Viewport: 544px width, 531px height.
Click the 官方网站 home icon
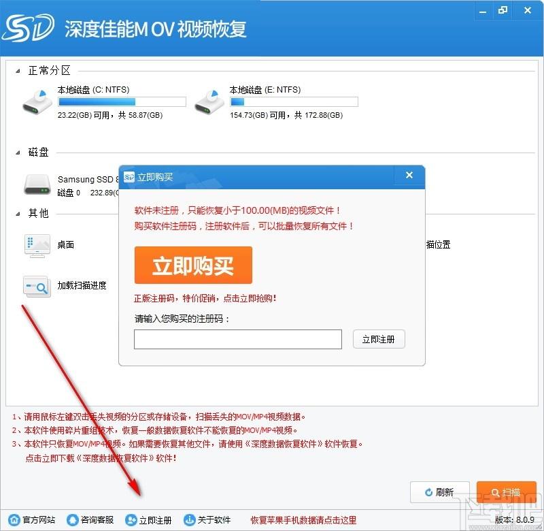pos(14,520)
